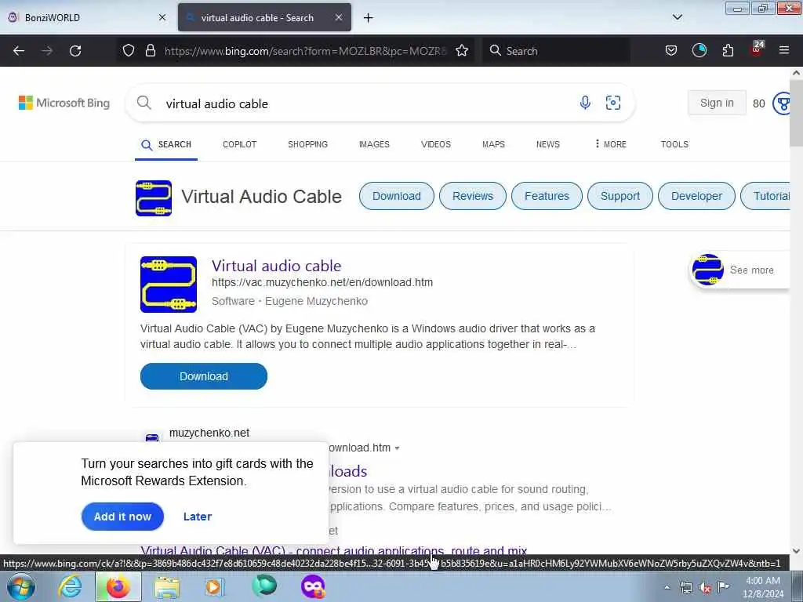Click the Download pill in the header

tap(396, 196)
